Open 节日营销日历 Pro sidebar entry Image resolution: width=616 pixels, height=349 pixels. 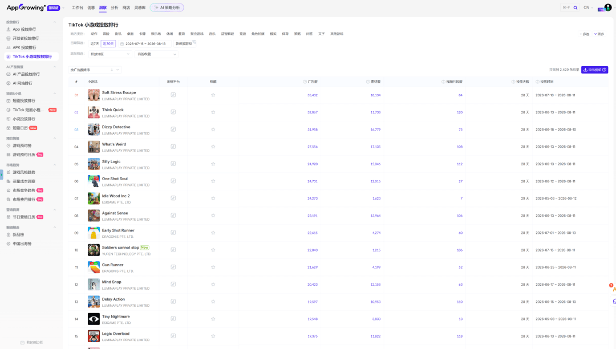pyautogui.click(x=27, y=217)
